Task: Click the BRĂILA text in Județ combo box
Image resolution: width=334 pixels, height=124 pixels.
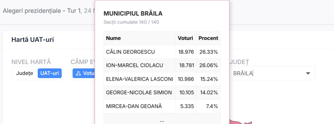Action: click(x=243, y=73)
